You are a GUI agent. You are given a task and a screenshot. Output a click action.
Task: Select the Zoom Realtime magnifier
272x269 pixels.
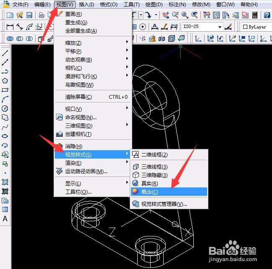(175, 15)
